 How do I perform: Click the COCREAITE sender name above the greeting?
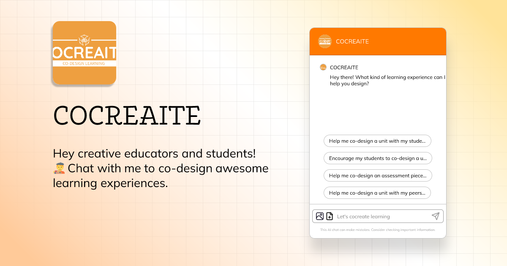click(344, 68)
